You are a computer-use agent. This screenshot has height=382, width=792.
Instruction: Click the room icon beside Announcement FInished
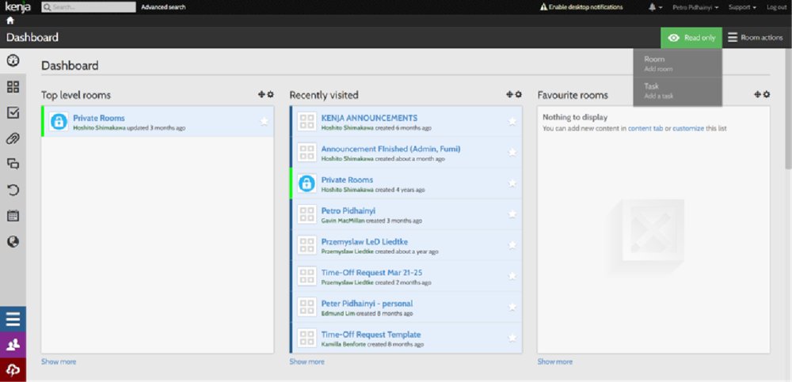pos(307,153)
